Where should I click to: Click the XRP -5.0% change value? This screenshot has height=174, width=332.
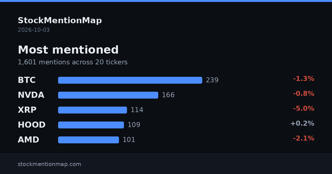click(x=304, y=109)
